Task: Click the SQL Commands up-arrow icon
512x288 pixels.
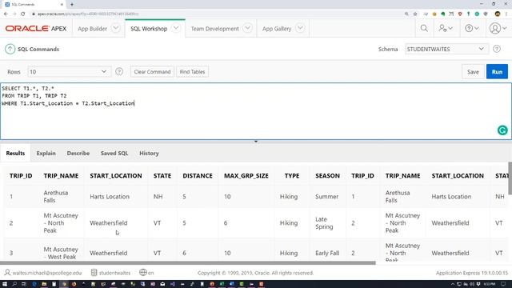Action: coord(10,49)
